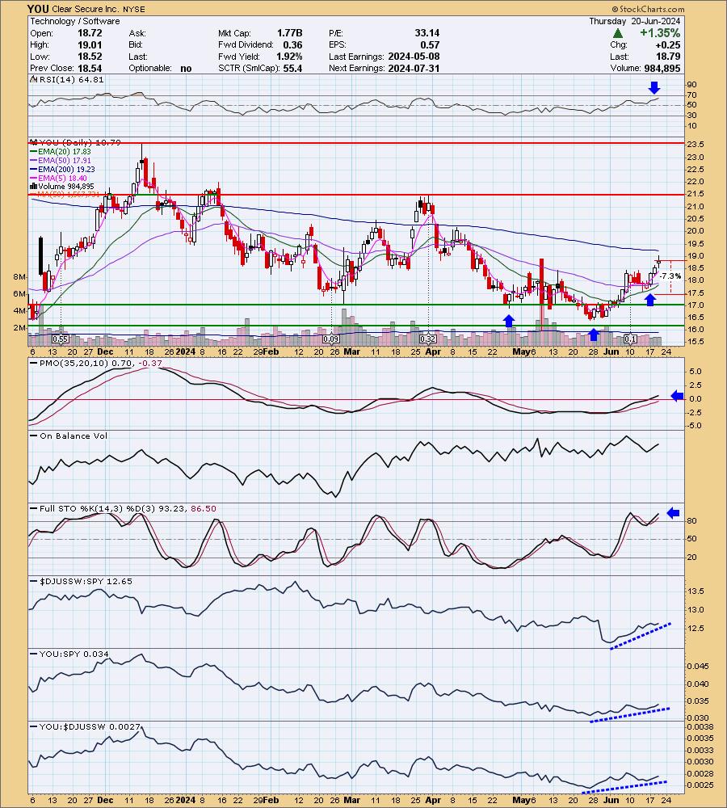Open the StockCharts.com copyright link
This screenshot has height=808, width=727.
648,9
